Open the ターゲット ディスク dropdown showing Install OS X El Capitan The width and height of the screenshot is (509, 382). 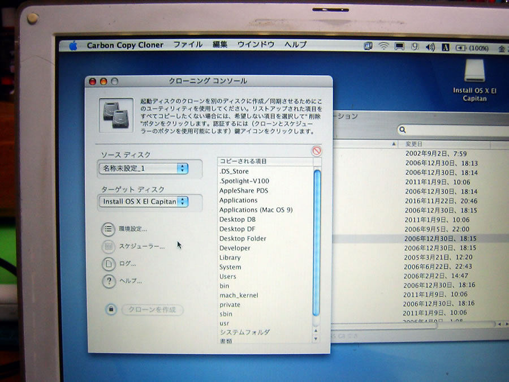click(x=144, y=201)
